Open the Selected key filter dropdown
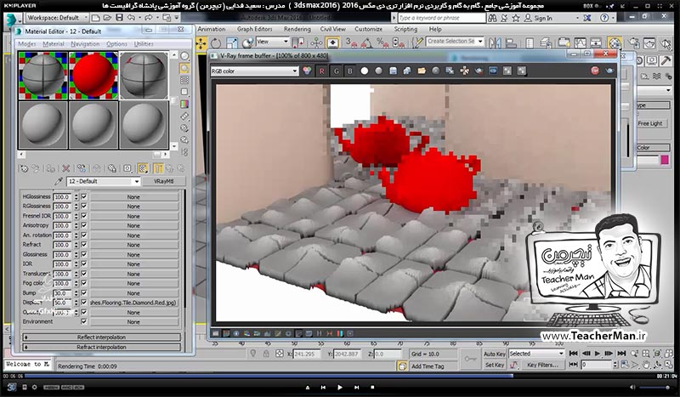Image resolution: width=680 pixels, height=397 pixels. coord(536,354)
